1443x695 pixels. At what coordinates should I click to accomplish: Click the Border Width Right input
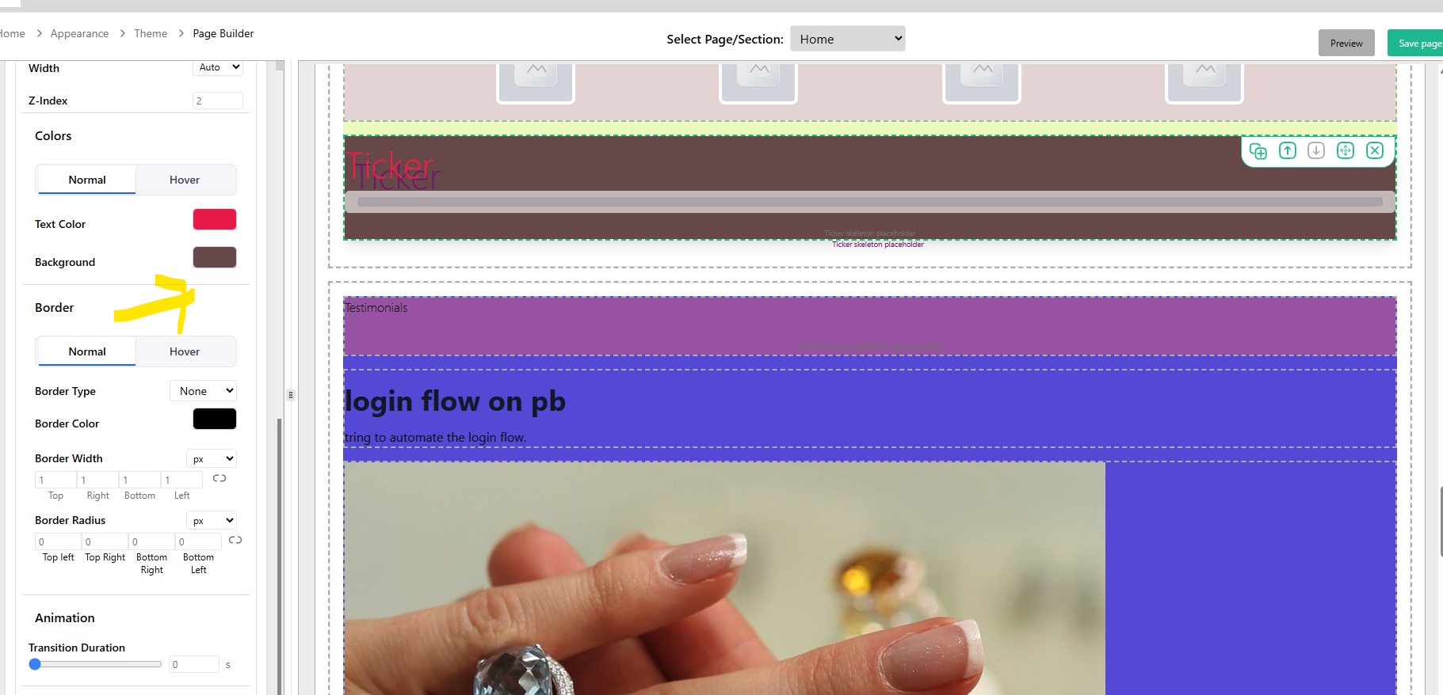[97, 480]
